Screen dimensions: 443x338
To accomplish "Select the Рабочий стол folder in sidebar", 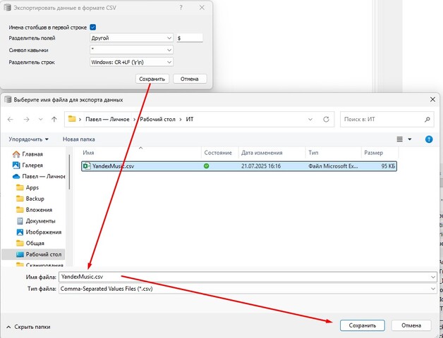I will (x=43, y=254).
